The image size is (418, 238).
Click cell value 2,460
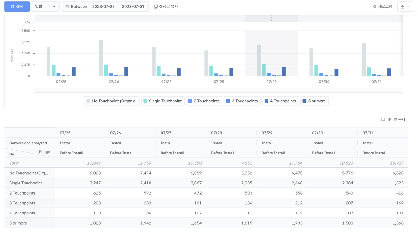[297, 183]
